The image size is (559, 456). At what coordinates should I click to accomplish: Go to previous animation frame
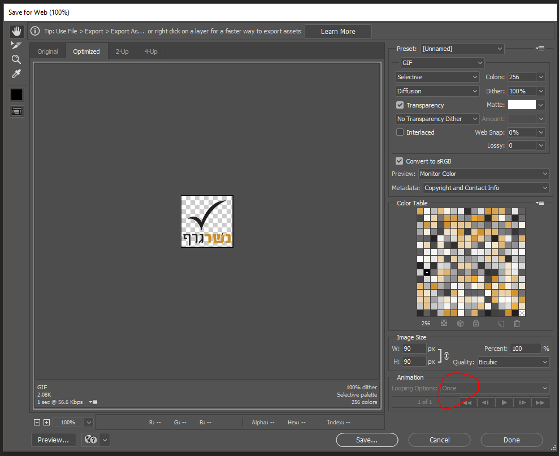pyautogui.click(x=486, y=402)
